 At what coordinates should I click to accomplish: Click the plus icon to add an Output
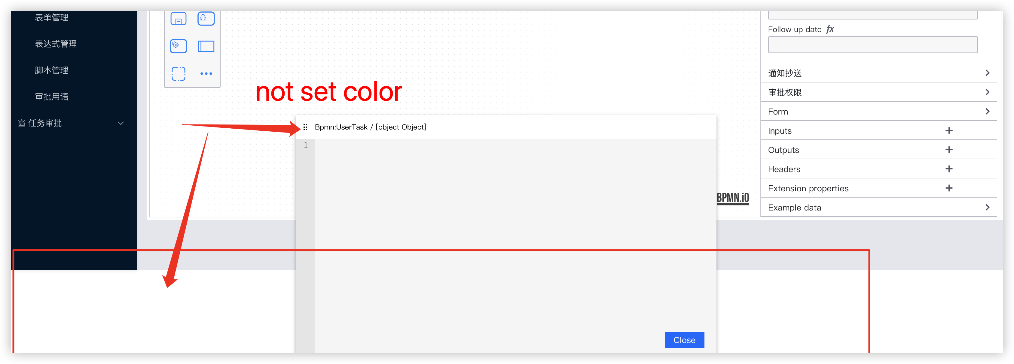coord(949,150)
